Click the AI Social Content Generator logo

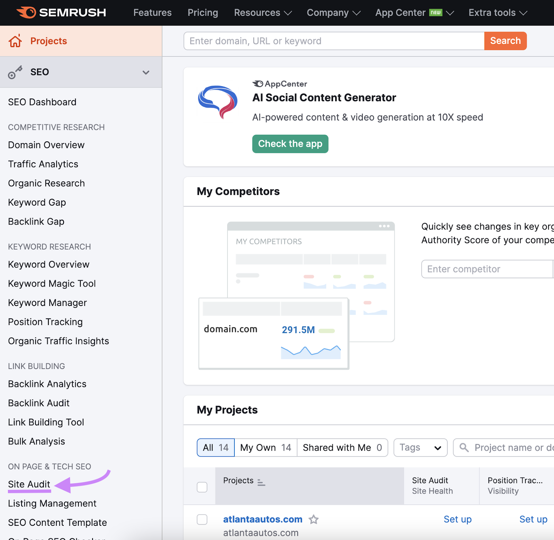pyautogui.click(x=218, y=102)
